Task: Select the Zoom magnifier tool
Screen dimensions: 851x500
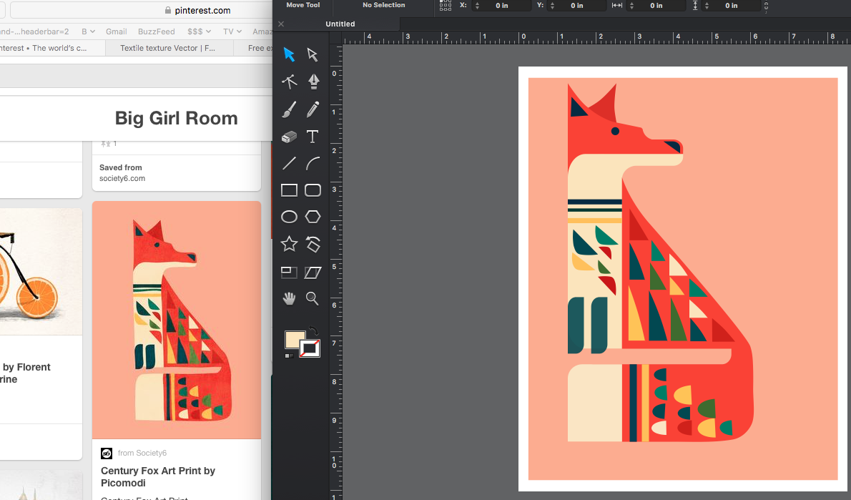Action: 313,299
